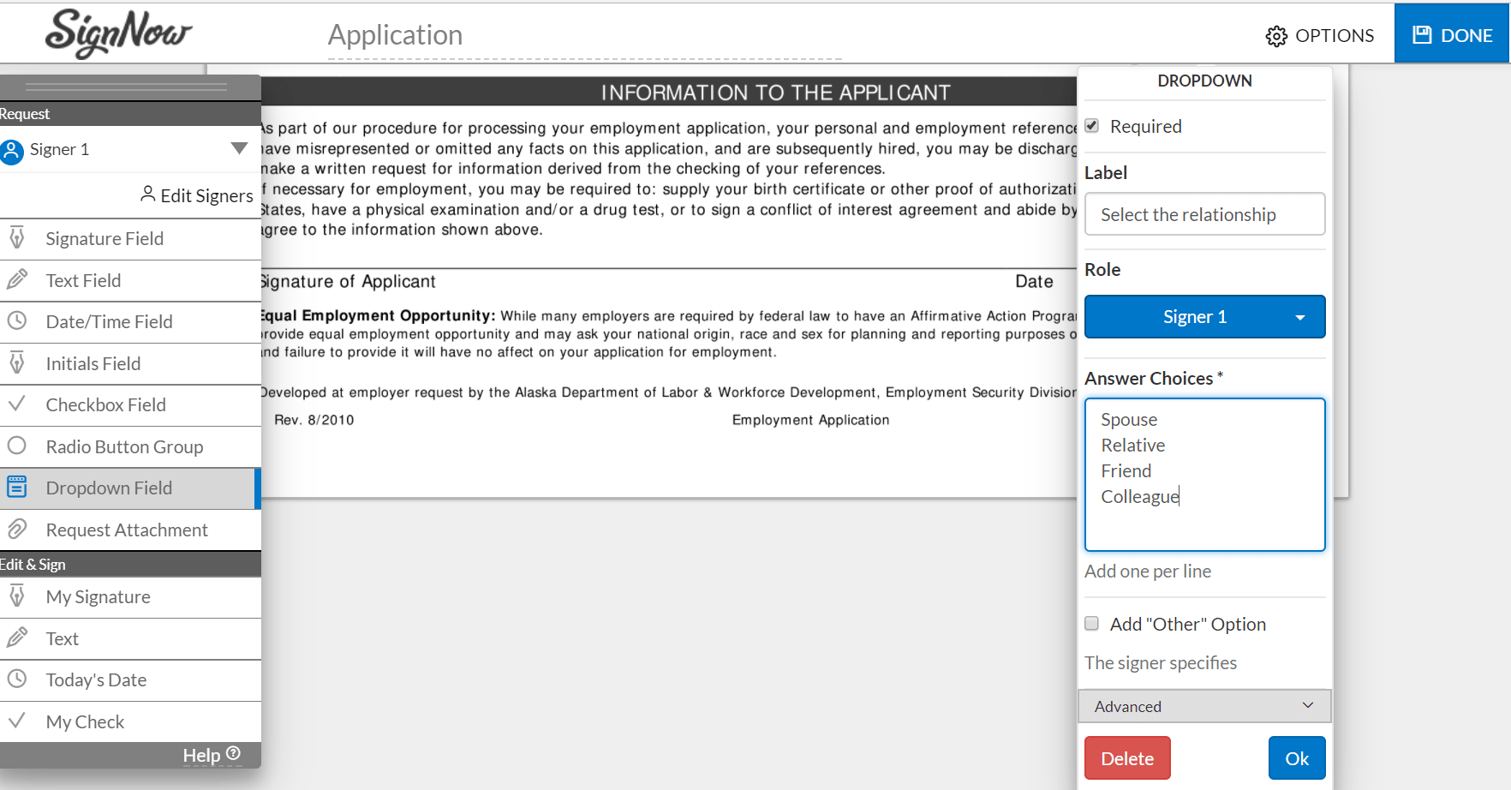The width and height of the screenshot is (1511, 790).
Task: Click into the Label input field
Action: [1204, 214]
